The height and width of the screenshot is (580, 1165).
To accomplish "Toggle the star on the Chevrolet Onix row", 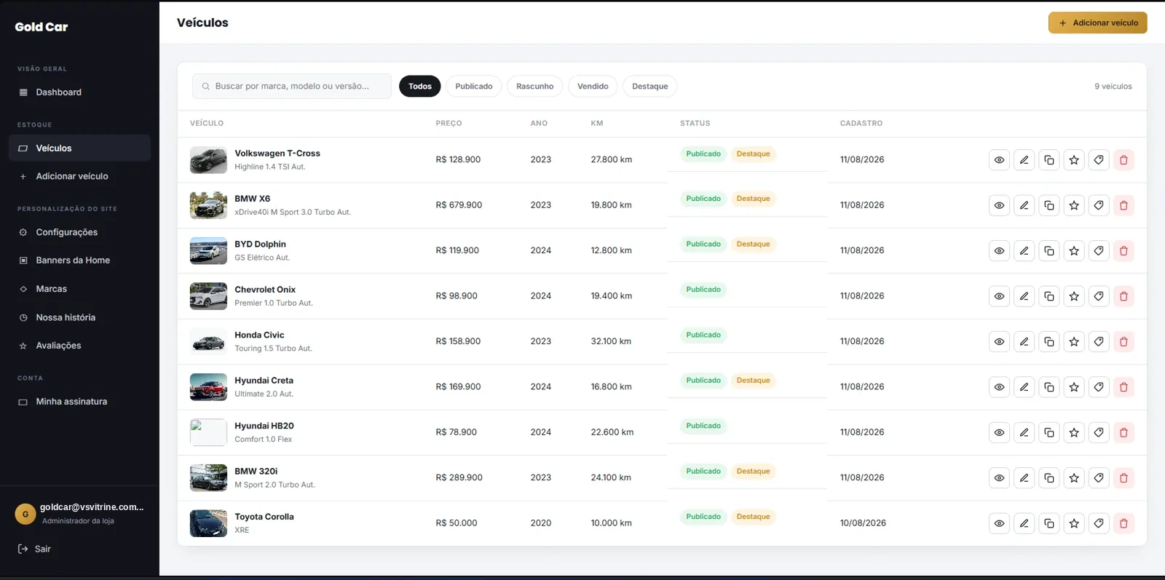I will pyautogui.click(x=1074, y=296).
